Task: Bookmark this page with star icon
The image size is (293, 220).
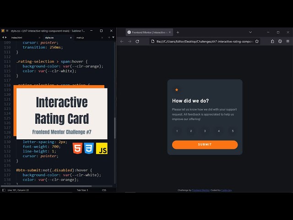Action: (257, 41)
